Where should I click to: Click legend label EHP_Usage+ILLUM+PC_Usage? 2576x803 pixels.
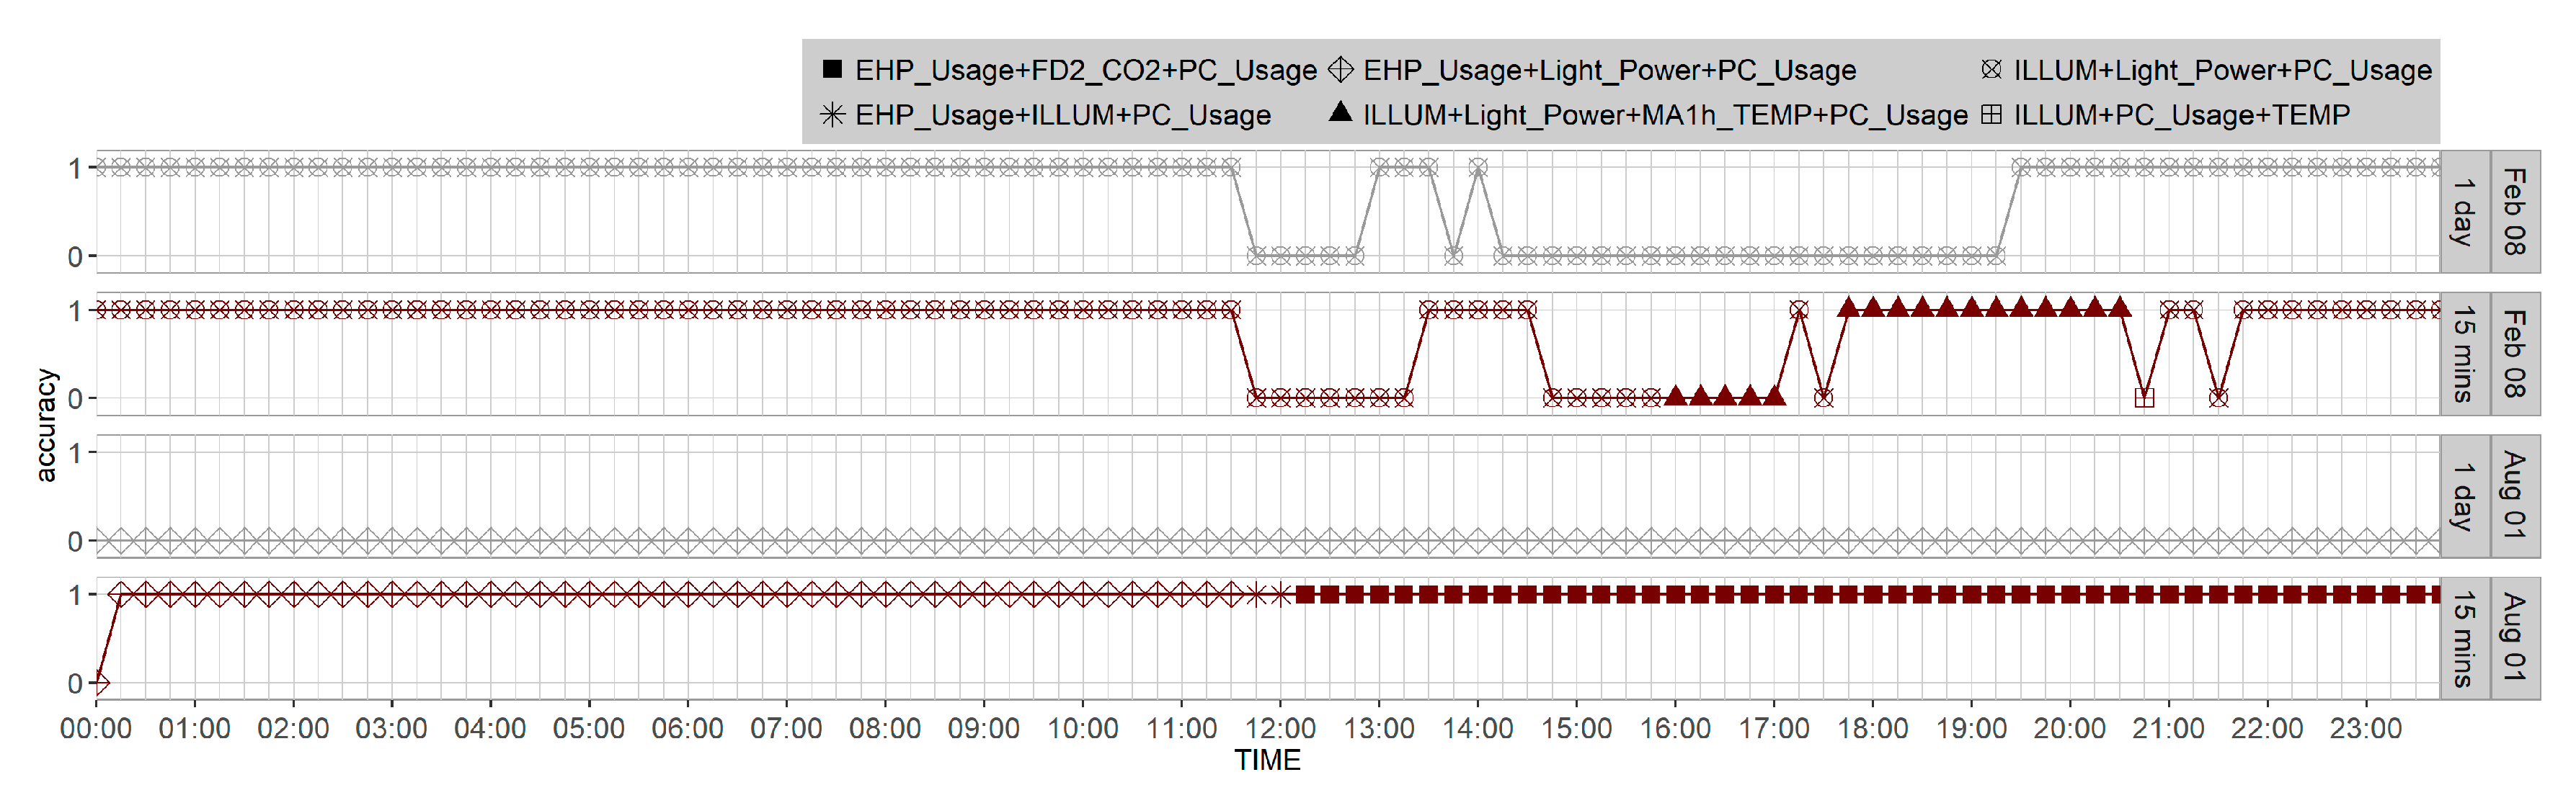(x=1063, y=115)
